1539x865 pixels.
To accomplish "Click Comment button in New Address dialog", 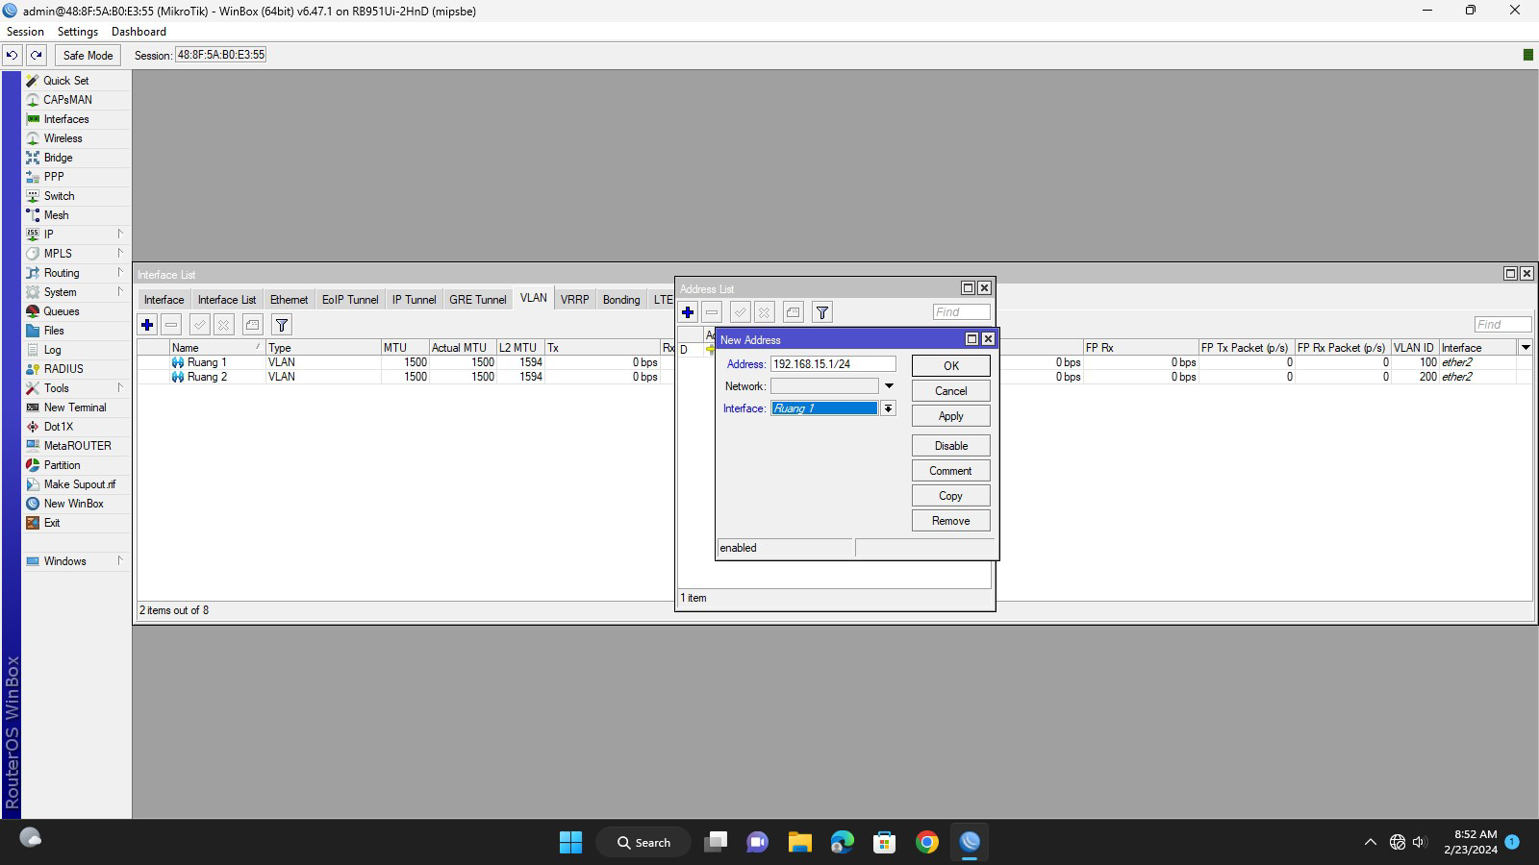I will (950, 471).
